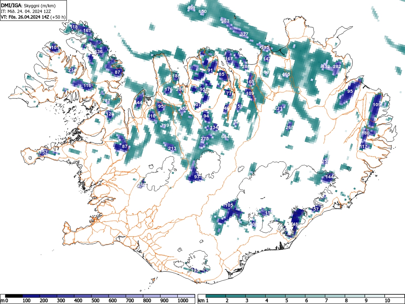Click the 110 visibility value
The image size is (405, 304).
pos(151,116)
